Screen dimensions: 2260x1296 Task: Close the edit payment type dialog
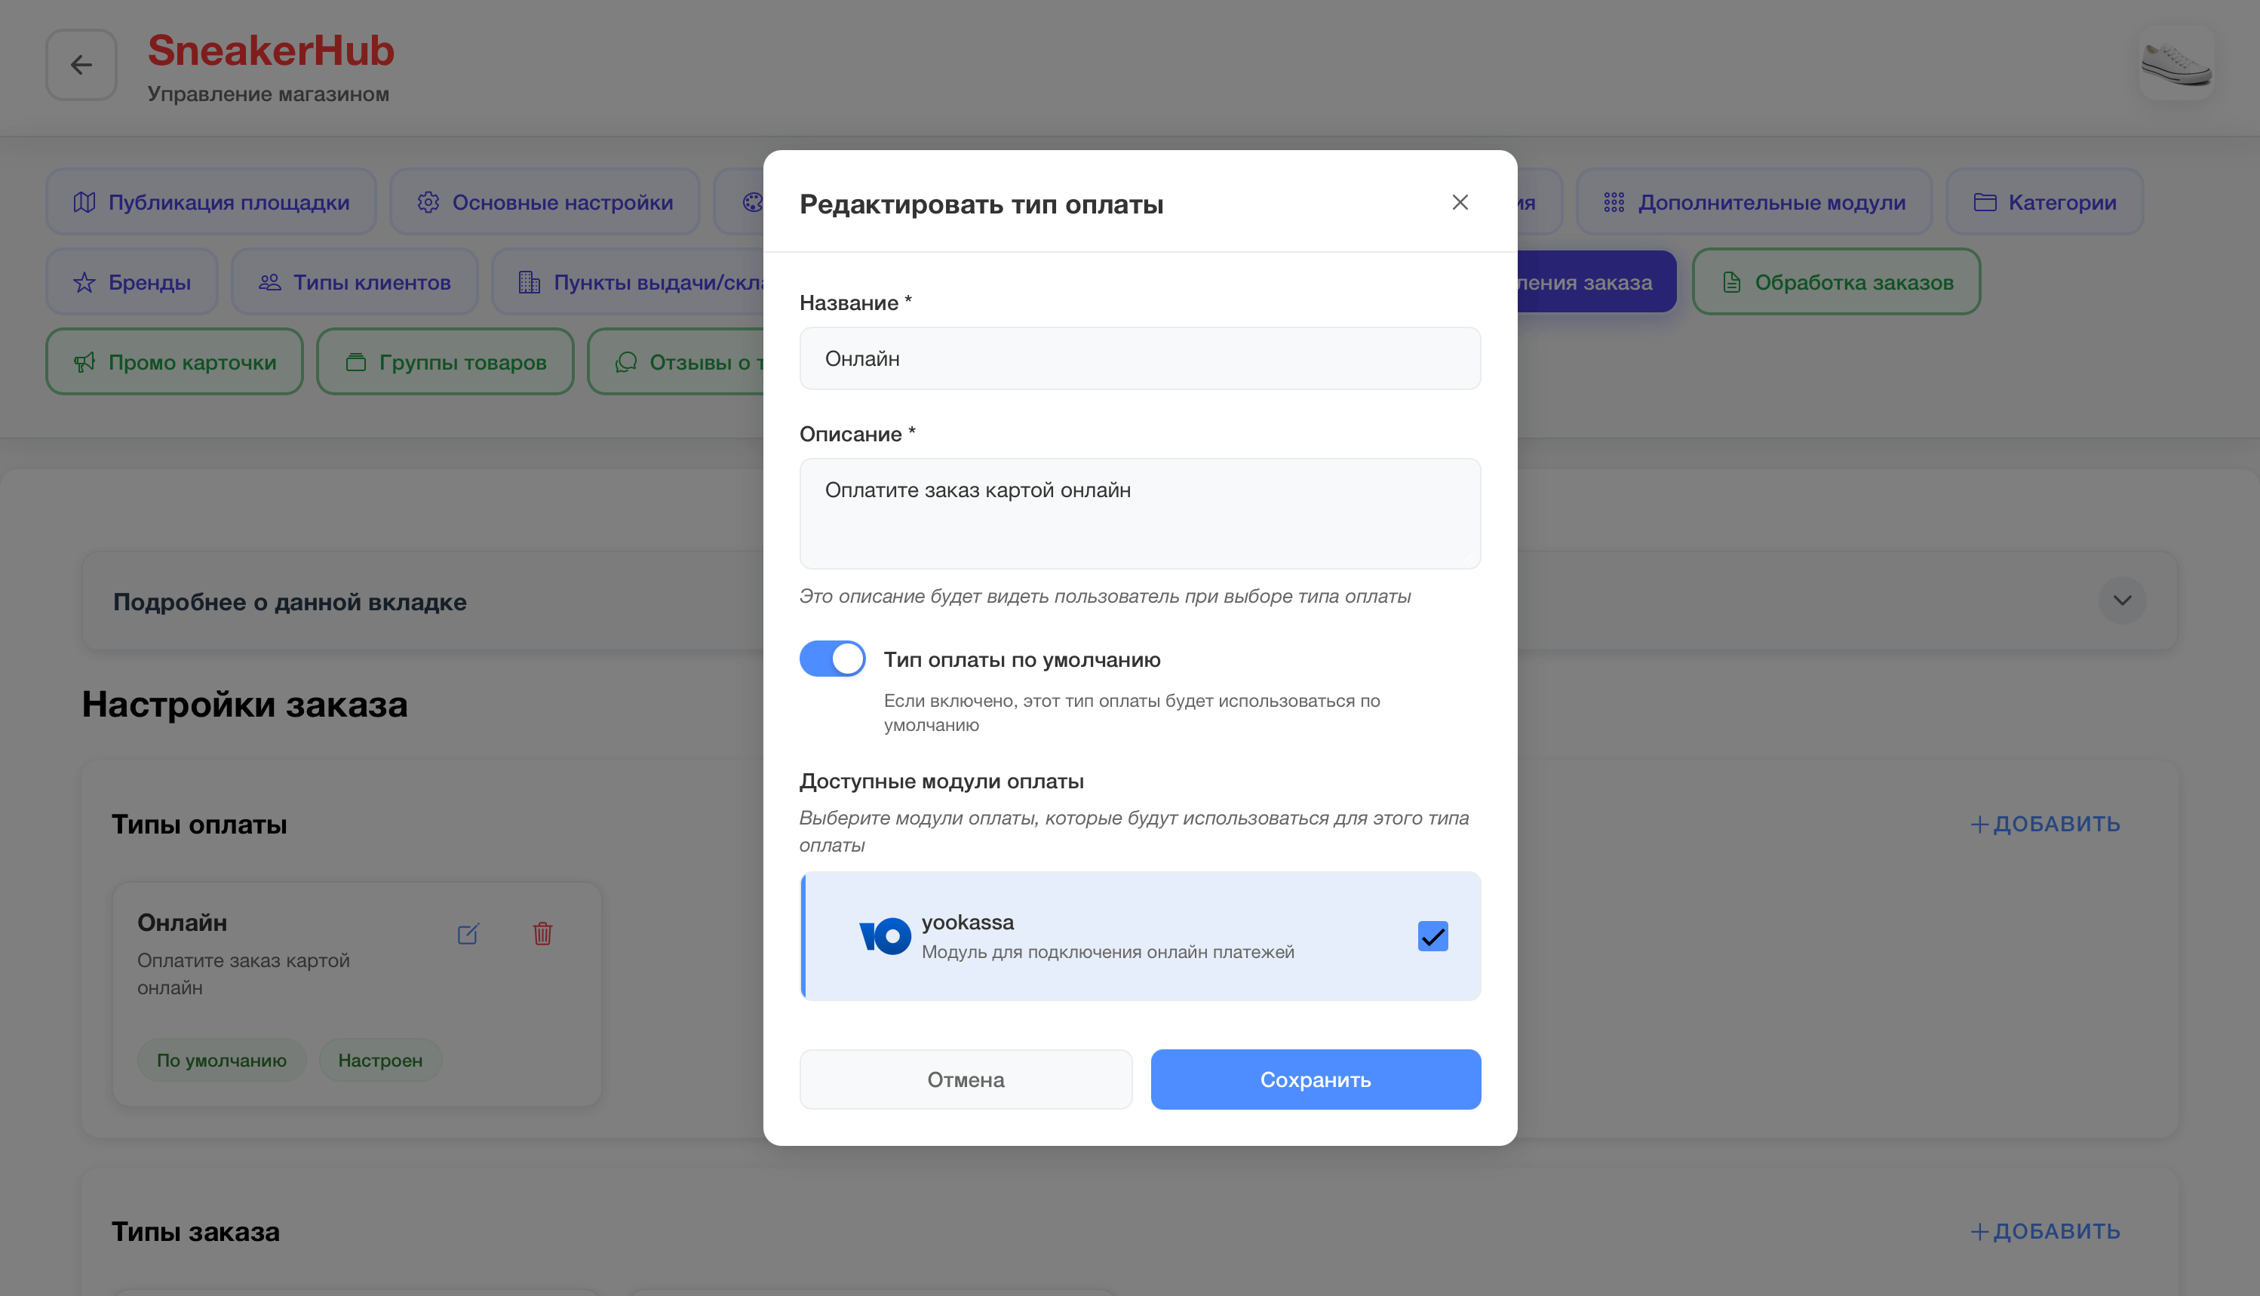pos(1460,203)
